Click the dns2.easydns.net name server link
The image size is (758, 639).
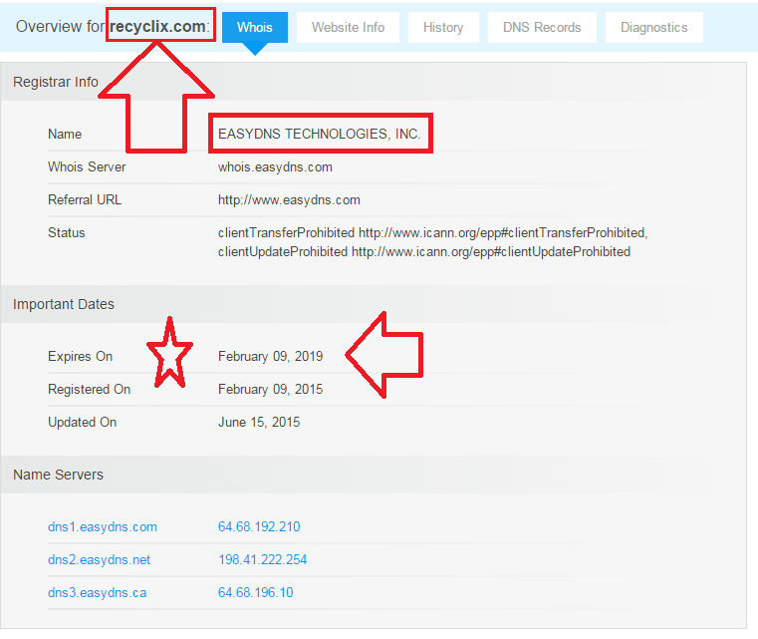tap(99, 559)
